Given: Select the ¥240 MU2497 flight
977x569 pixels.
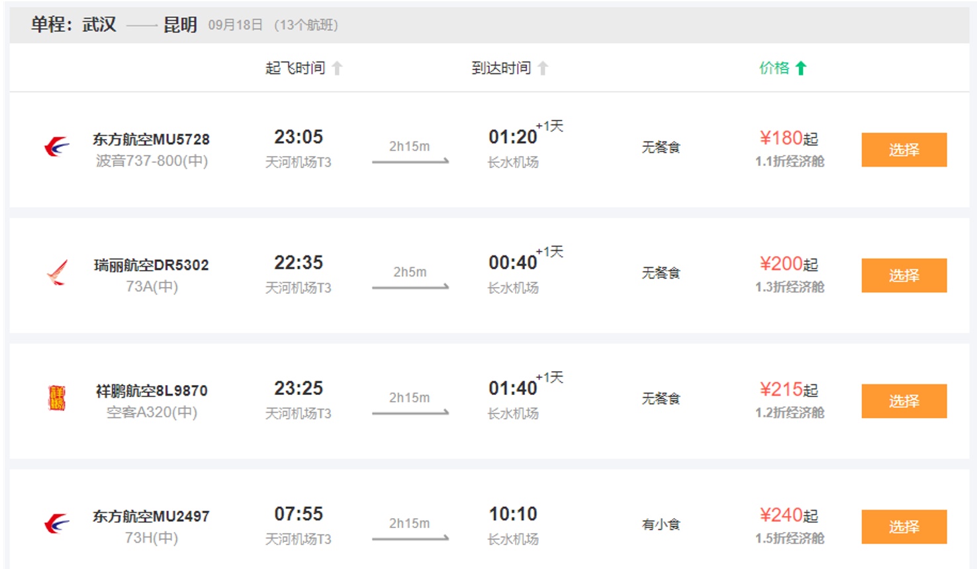Looking at the screenshot, I should (904, 527).
